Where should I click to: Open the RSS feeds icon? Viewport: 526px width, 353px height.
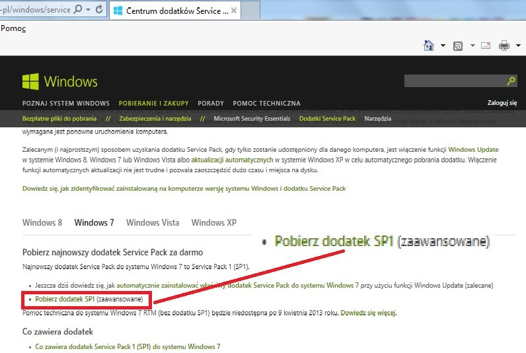(x=458, y=46)
